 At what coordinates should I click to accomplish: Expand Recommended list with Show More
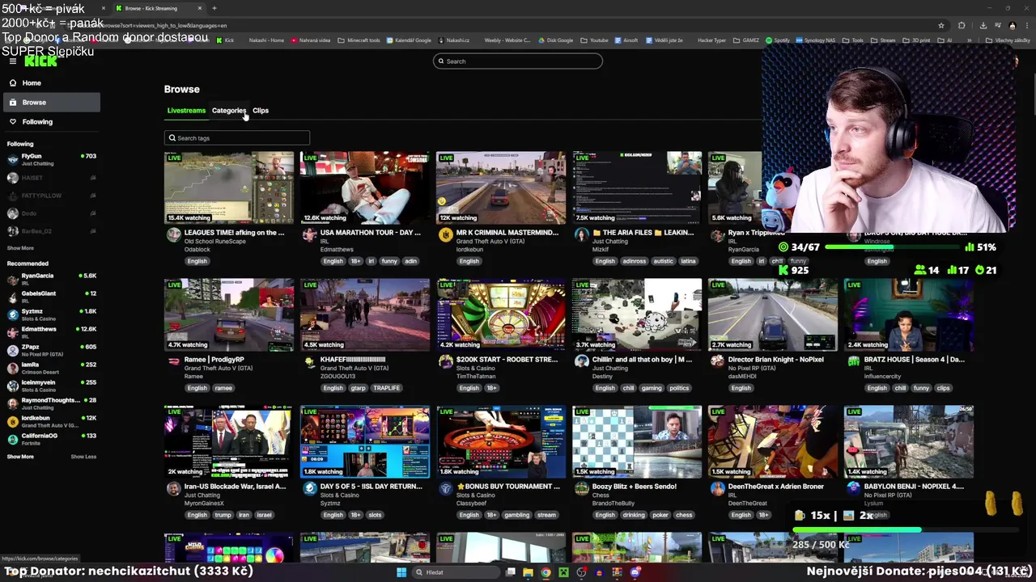coord(20,457)
